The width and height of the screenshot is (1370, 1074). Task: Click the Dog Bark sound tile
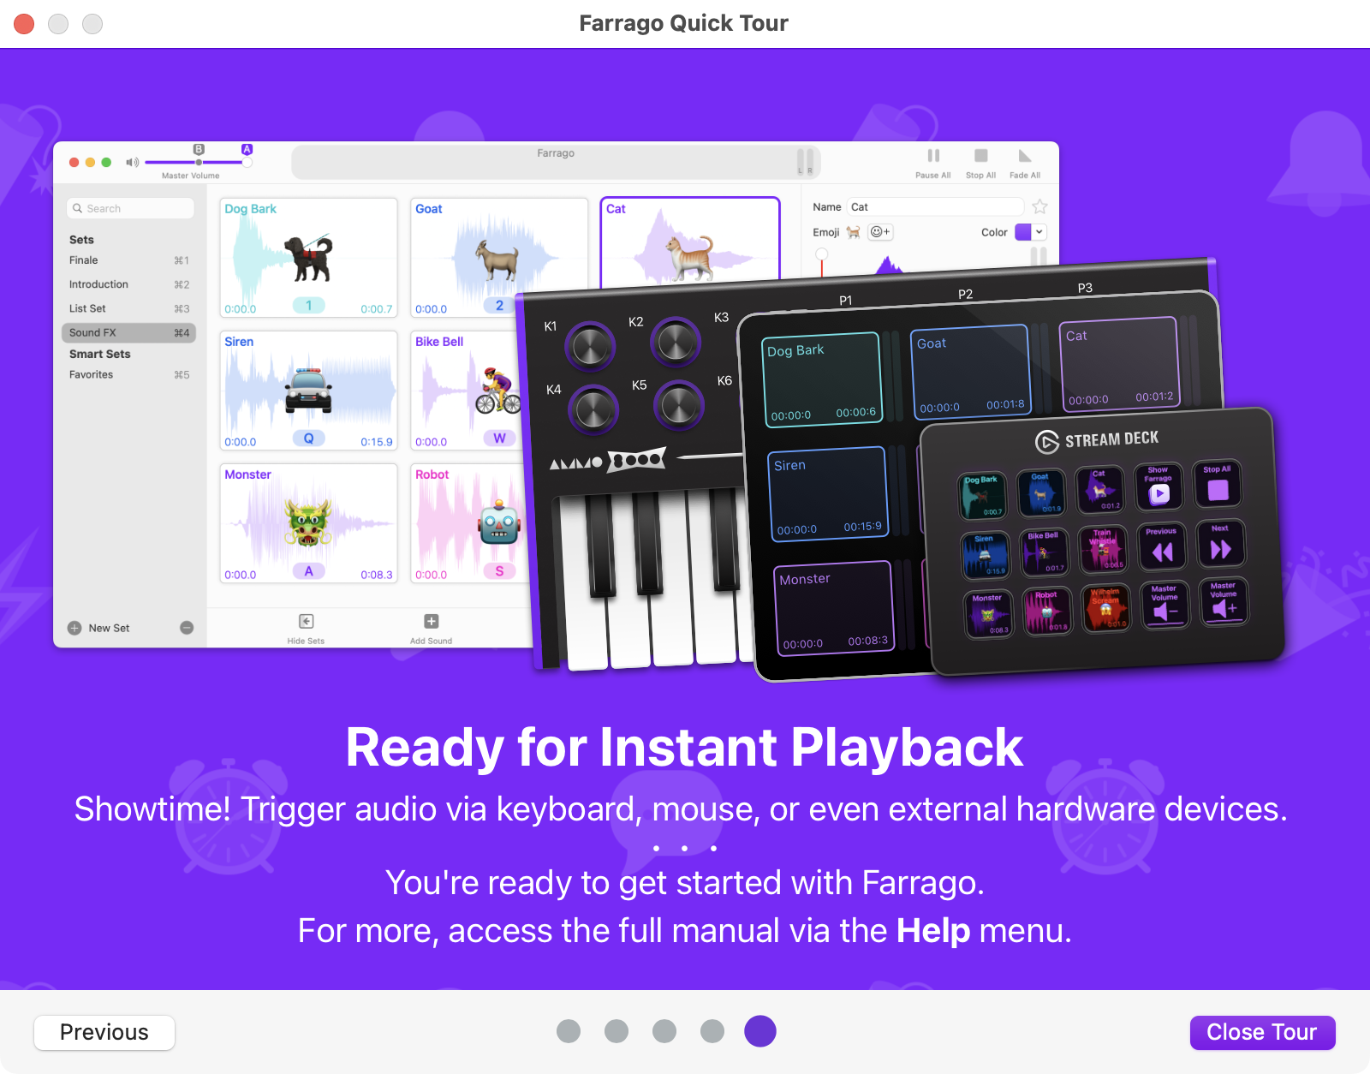308,258
